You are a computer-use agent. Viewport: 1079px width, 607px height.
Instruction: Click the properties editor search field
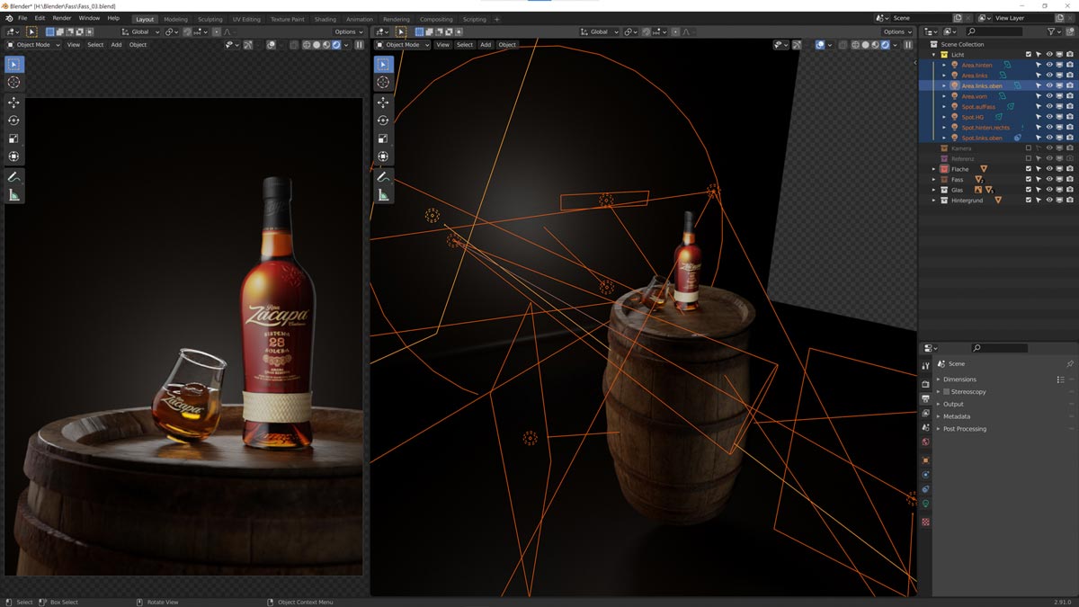click(999, 348)
